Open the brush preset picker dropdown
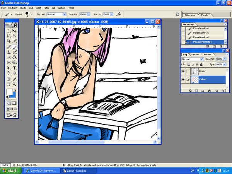The image size is (232, 174). 31,14
